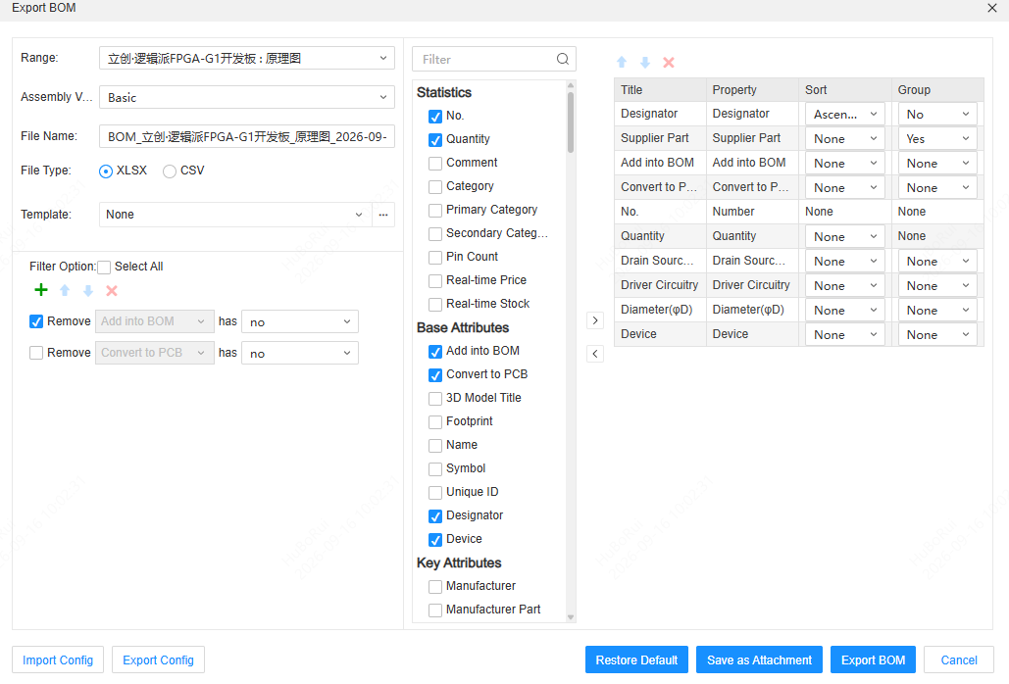Uncheck the Designator attribute checkbox
The height and width of the screenshot is (684, 1009).
(x=435, y=515)
